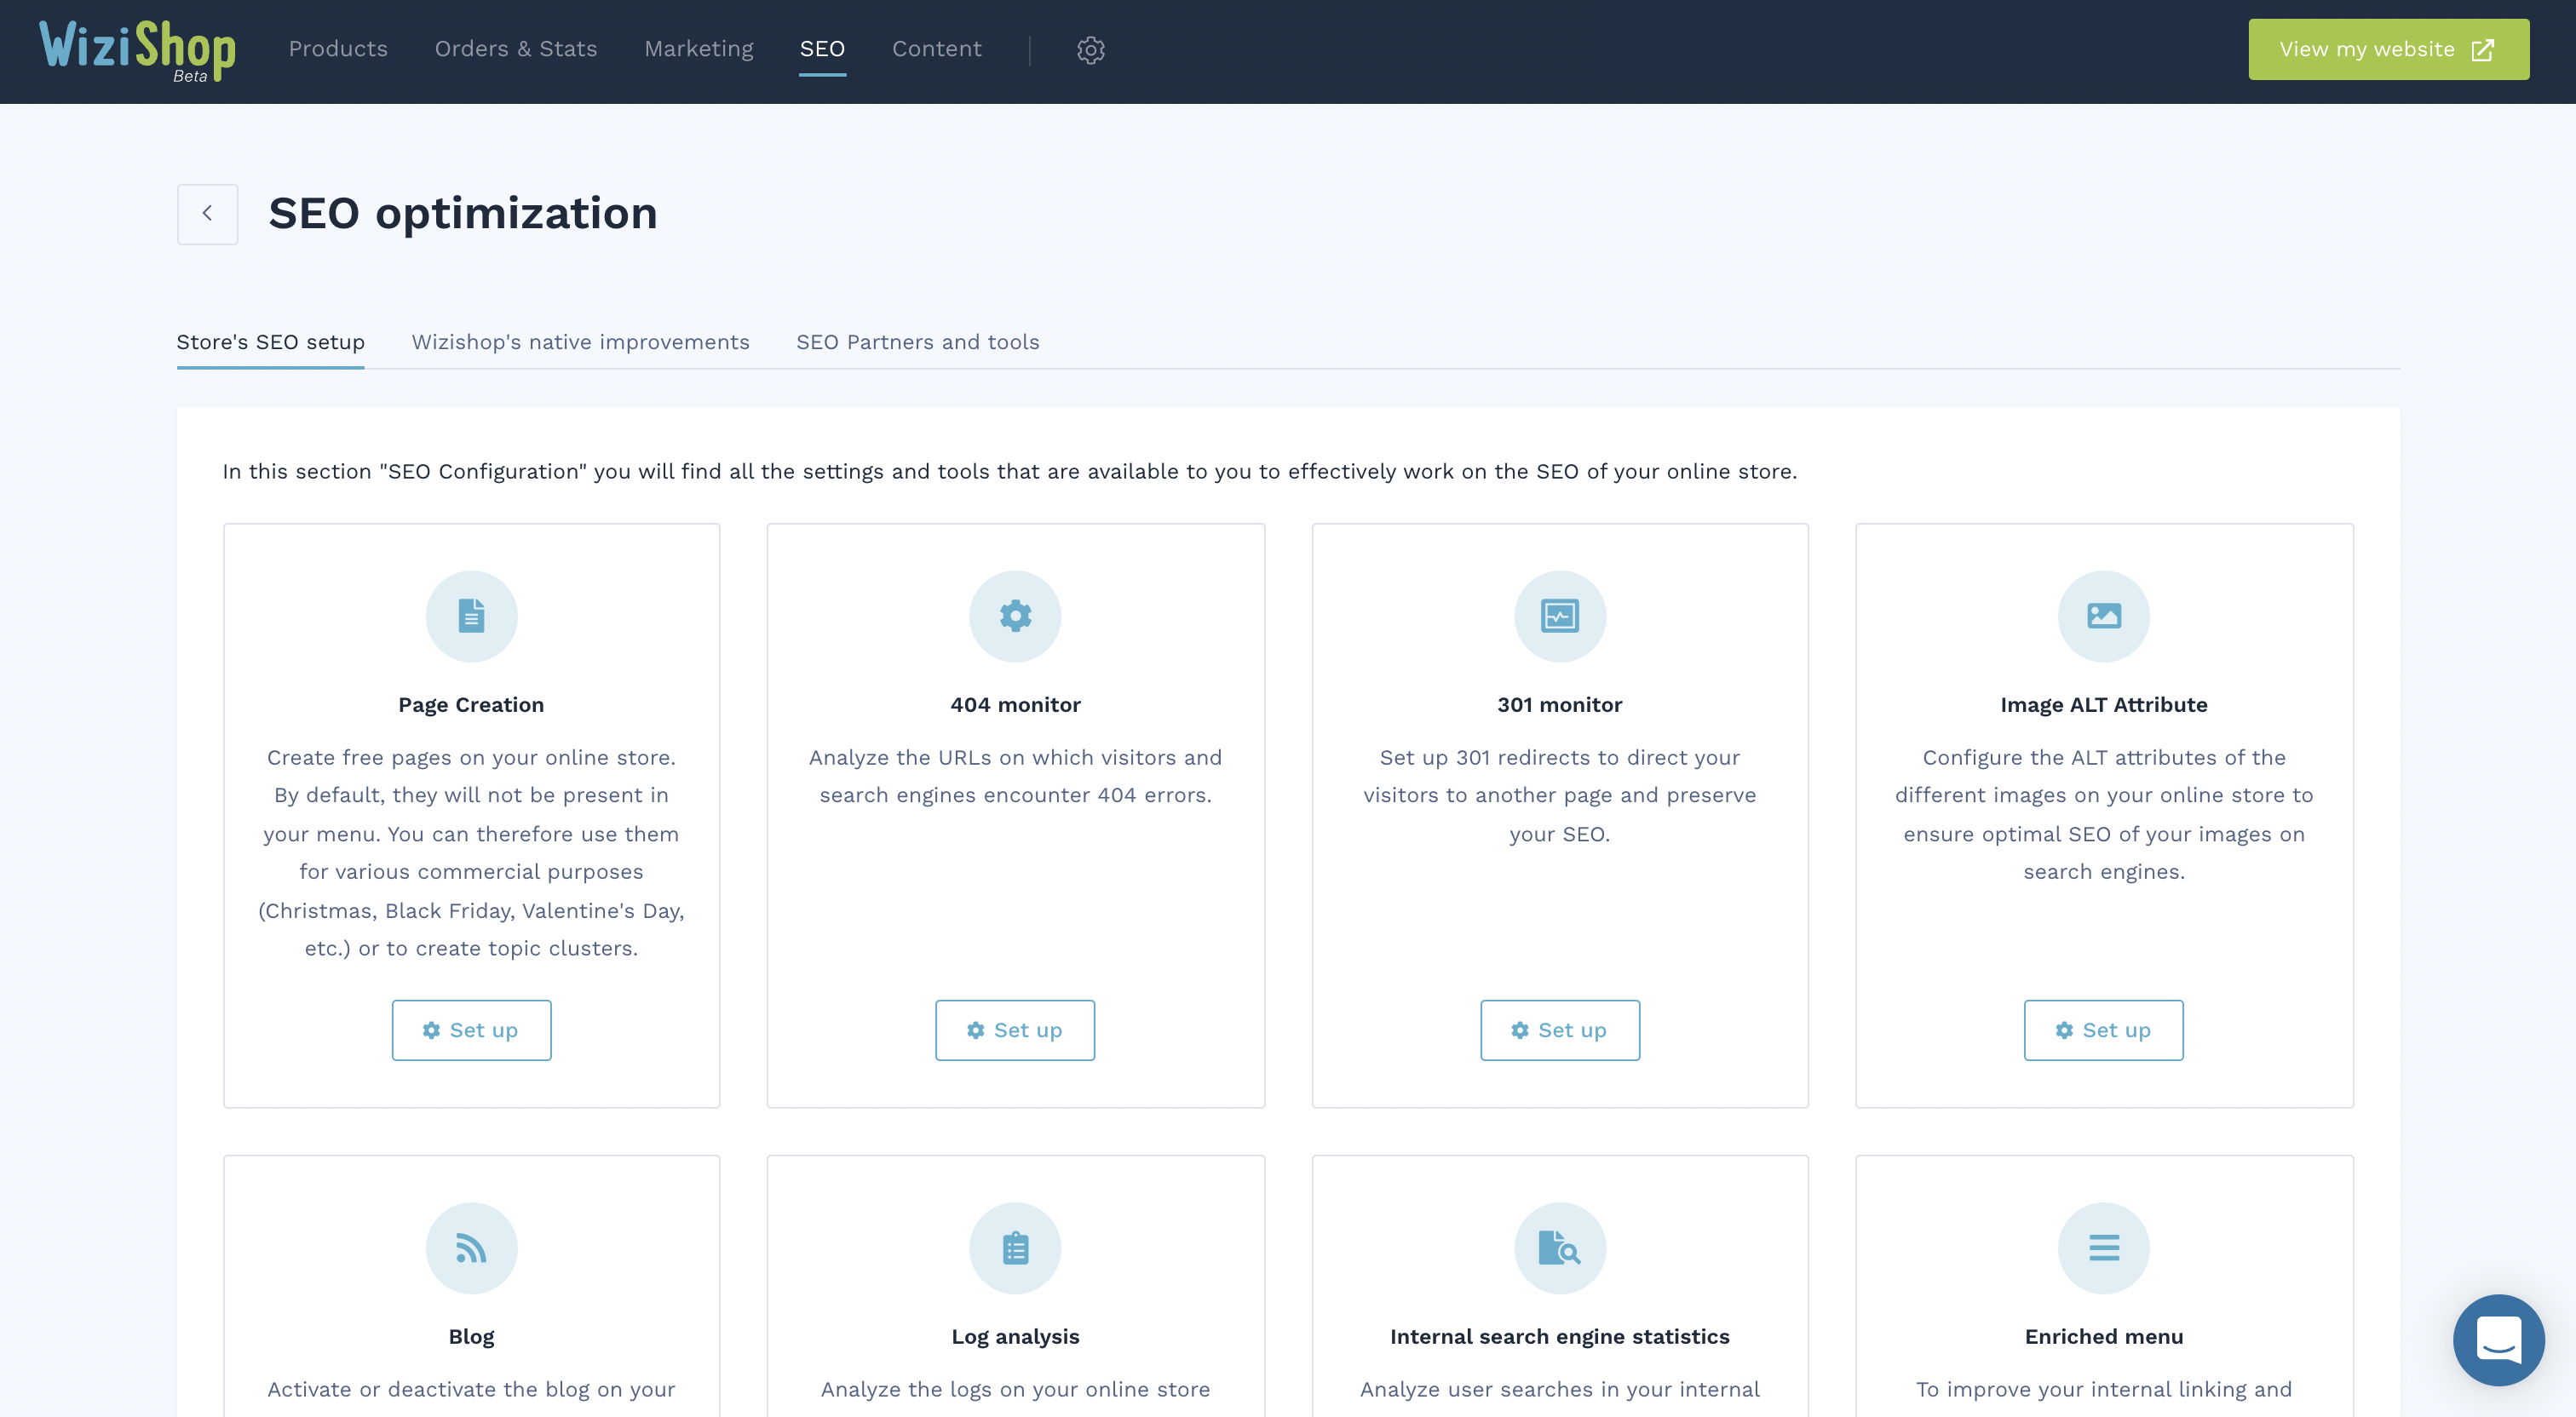Open the Marketing menu
Viewport: 2576px width, 1417px height.
699,49
